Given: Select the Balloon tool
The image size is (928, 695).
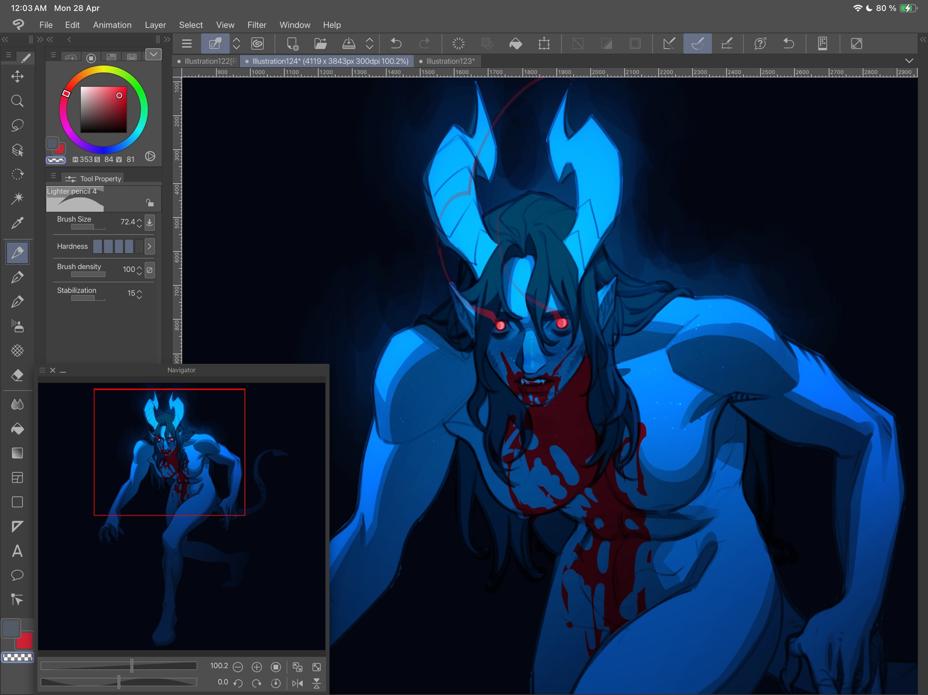Looking at the screenshot, I should (17, 575).
